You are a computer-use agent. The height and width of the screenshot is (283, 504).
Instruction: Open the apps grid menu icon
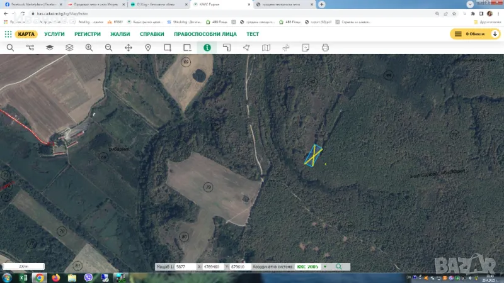[x=8, y=34]
